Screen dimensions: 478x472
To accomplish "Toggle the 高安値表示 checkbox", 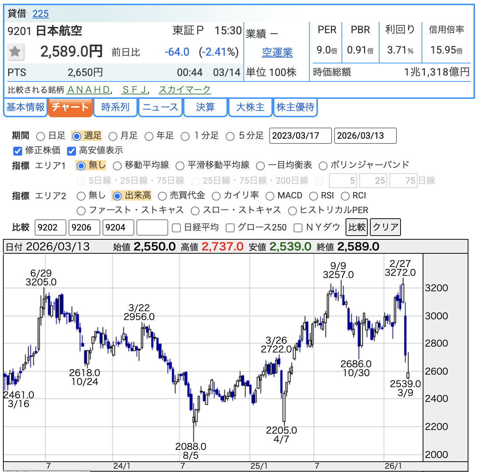I will pos(72,151).
